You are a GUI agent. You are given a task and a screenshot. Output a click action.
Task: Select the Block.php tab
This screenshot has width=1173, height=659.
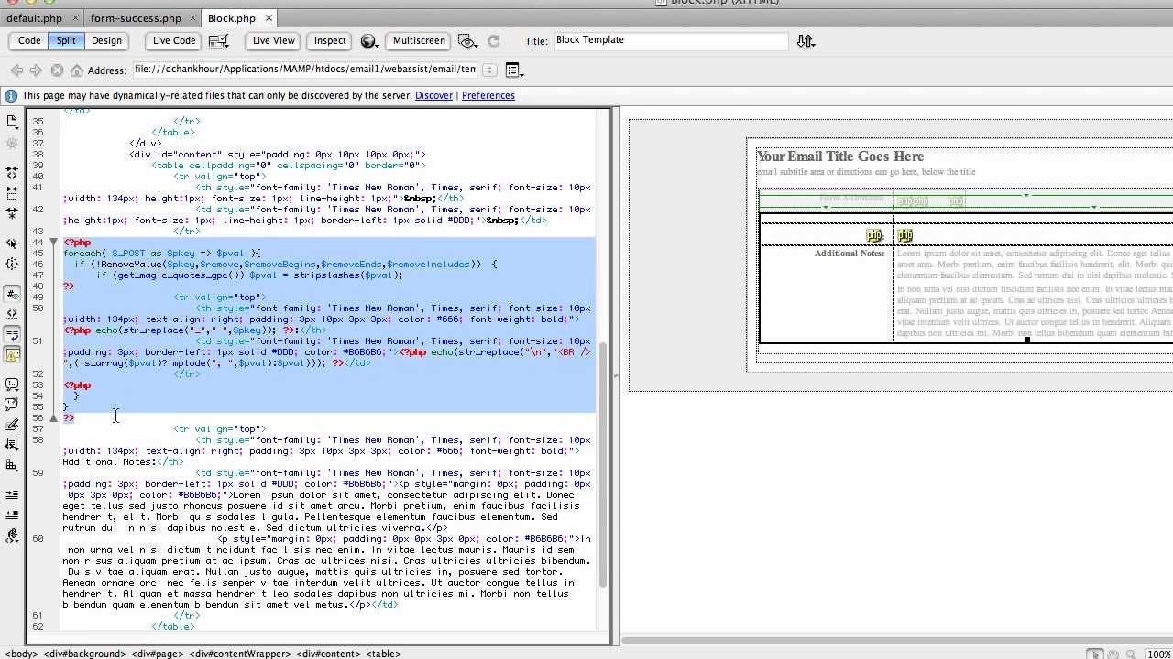coord(232,17)
